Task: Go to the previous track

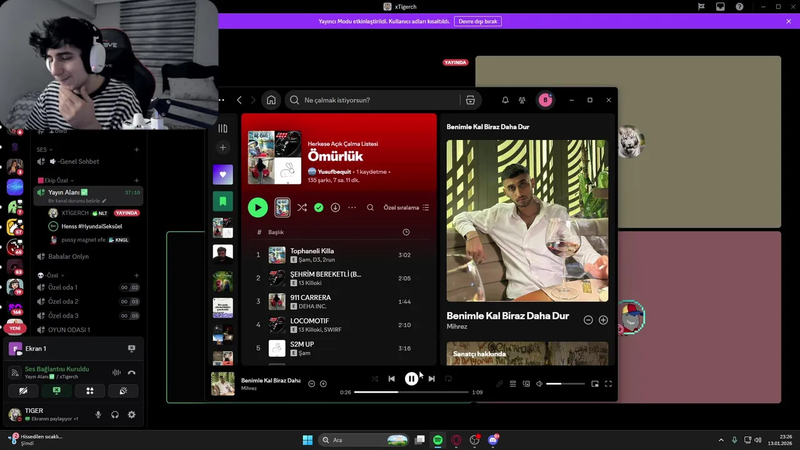Action: point(391,379)
